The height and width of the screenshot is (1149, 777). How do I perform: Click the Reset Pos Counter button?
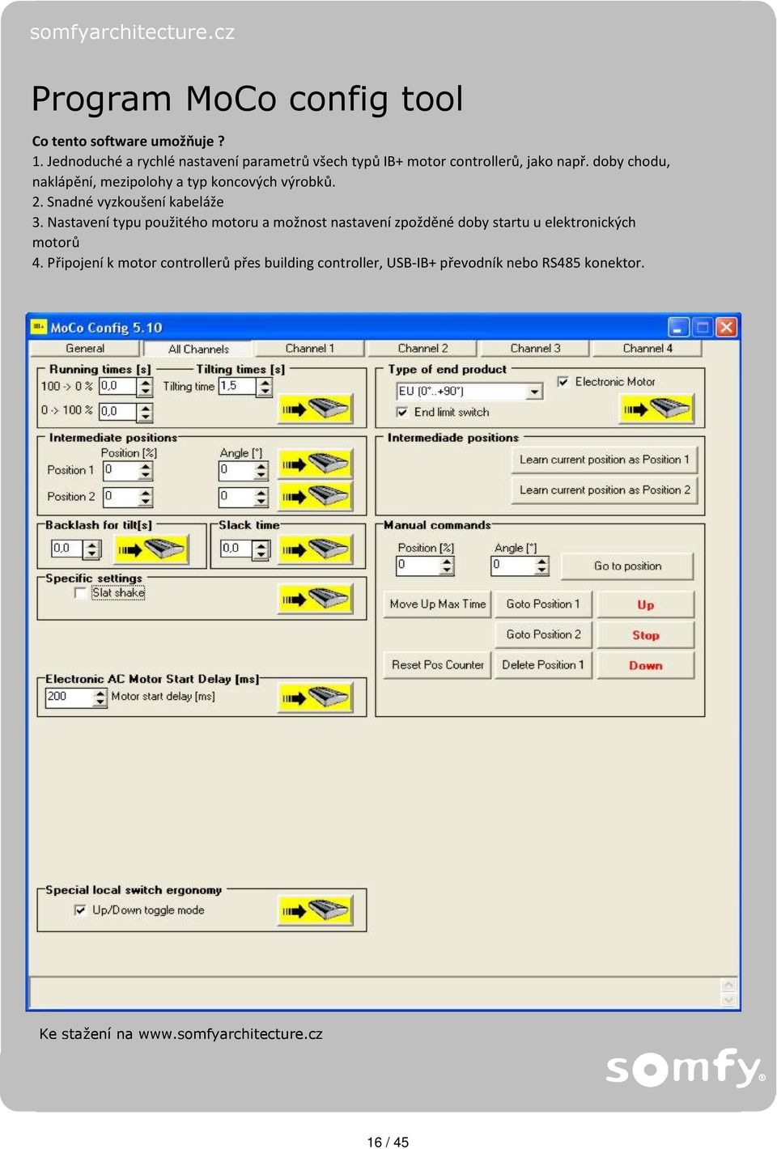438,666
